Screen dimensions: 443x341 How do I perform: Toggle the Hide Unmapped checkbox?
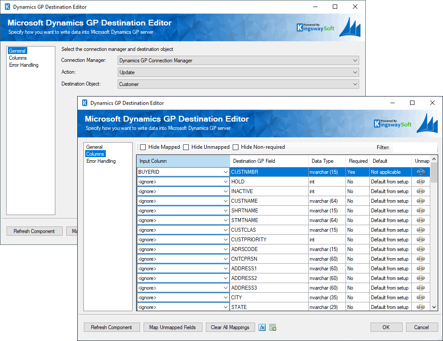click(186, 147)
